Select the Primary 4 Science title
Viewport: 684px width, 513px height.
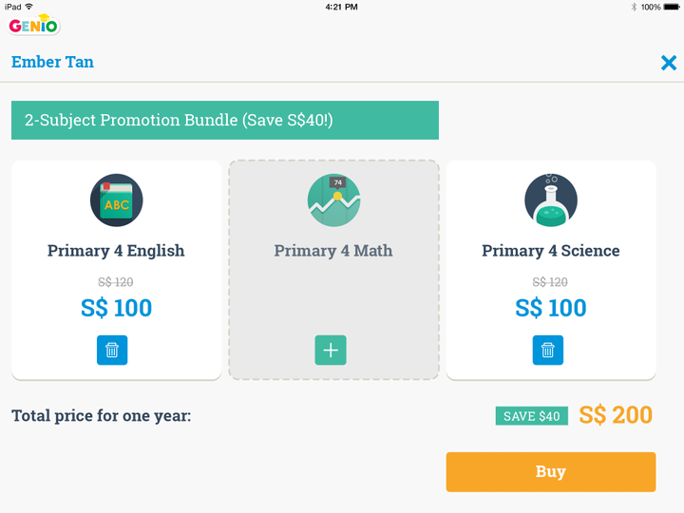551,251
